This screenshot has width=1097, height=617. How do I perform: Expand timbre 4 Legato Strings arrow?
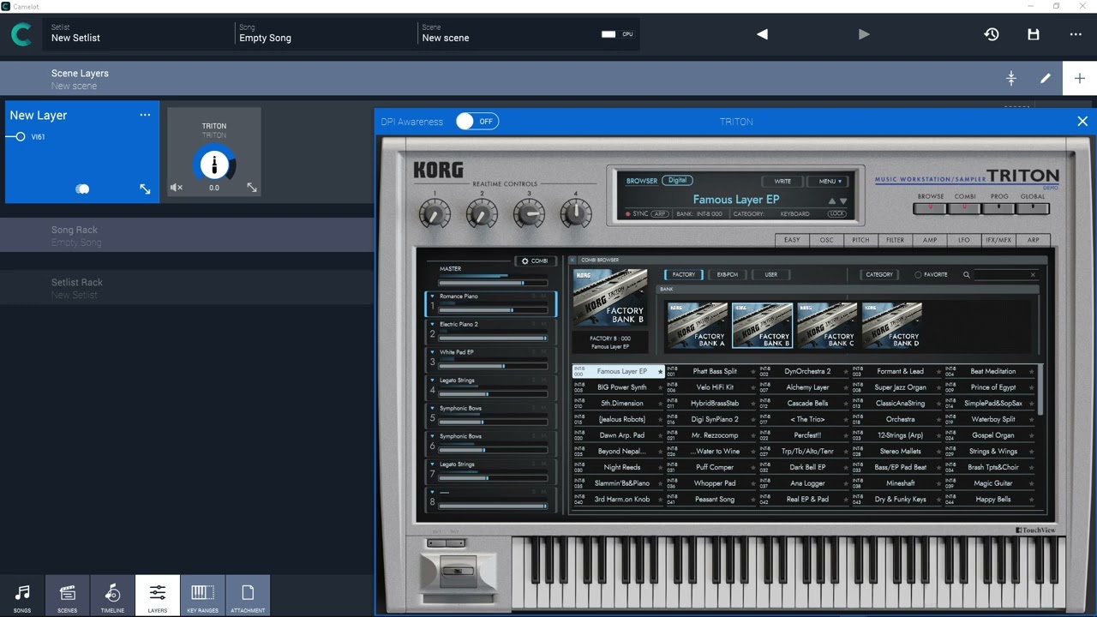pos(432,380)
